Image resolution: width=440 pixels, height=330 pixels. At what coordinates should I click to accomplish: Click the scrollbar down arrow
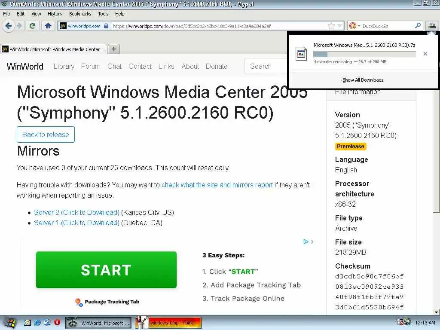437,312
